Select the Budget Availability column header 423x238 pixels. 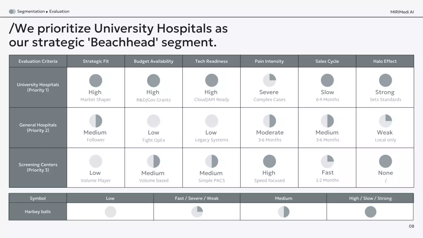click(x=153, y=61)
